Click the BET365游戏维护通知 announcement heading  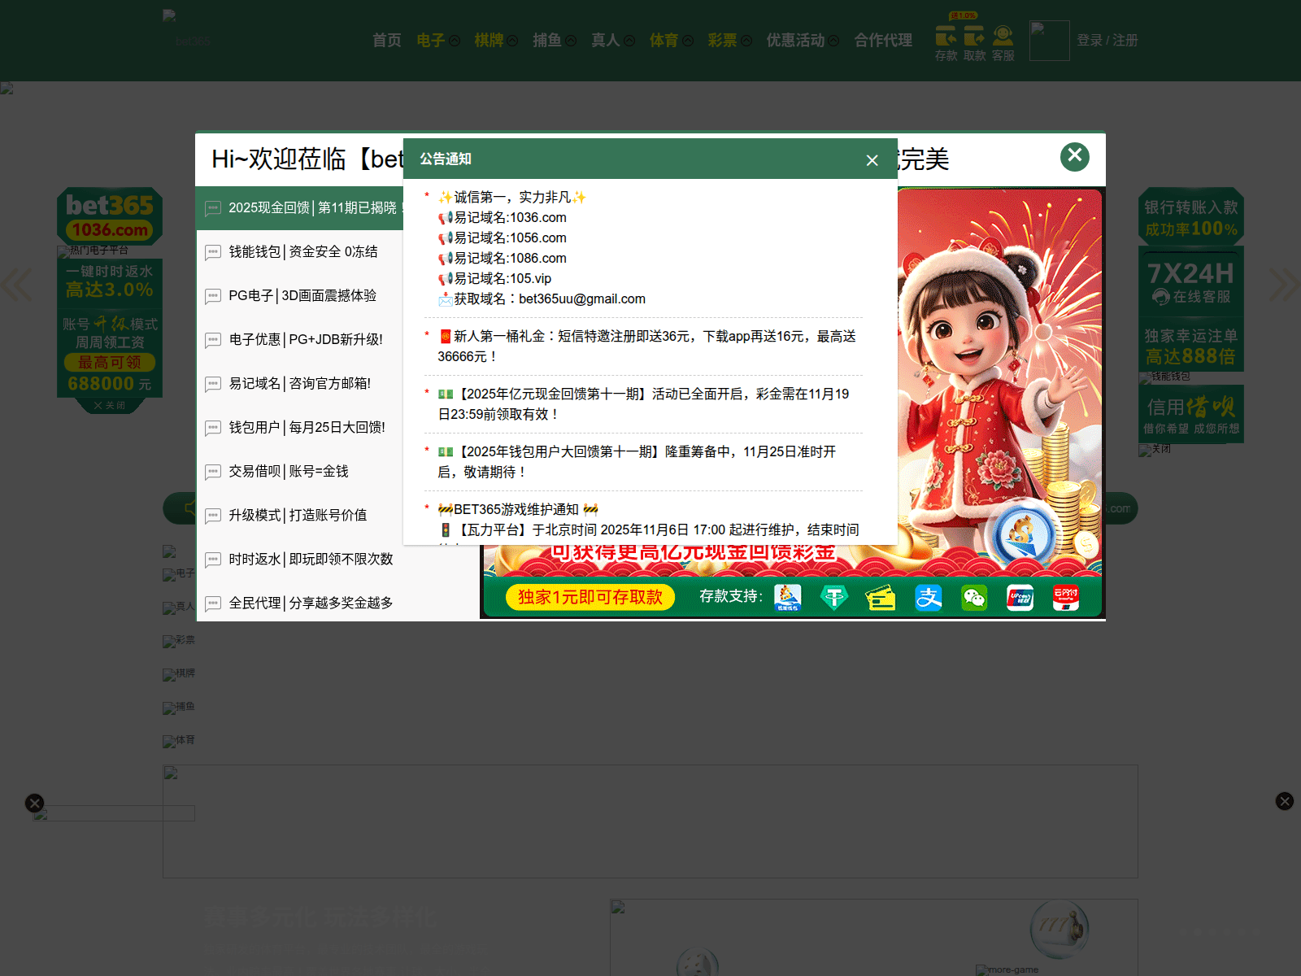[518, 510]
